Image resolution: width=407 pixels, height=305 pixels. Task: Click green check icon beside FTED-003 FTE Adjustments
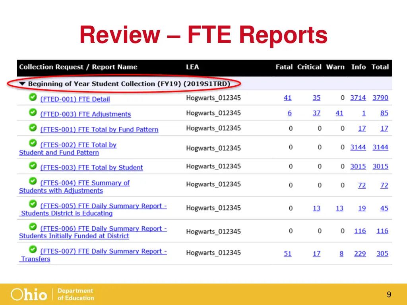tap(33, 112)
